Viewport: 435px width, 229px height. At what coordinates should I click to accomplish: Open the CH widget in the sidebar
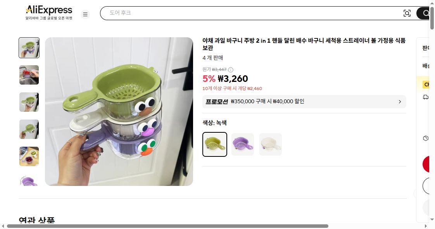(x=426, y=83)
